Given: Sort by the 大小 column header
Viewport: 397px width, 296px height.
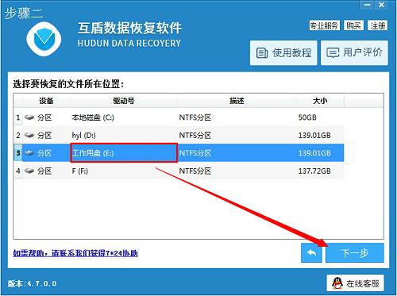Looking at the screenshot, I should (320, 101).
